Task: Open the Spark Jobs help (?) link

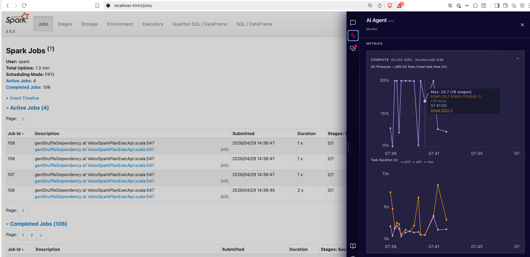Action: [51, 49]
